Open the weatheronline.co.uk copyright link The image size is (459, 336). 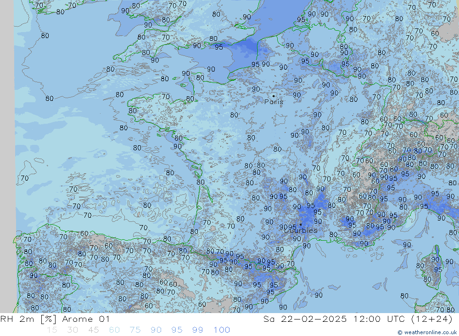click(x=427, y=332)
